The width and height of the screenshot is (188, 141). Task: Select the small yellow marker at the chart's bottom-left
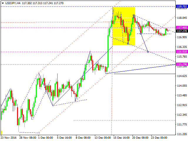pos(1,132)
